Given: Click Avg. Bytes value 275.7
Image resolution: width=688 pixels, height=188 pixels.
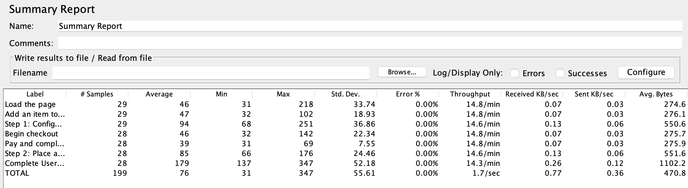Looking at the screenshot, I should (675, 134).
